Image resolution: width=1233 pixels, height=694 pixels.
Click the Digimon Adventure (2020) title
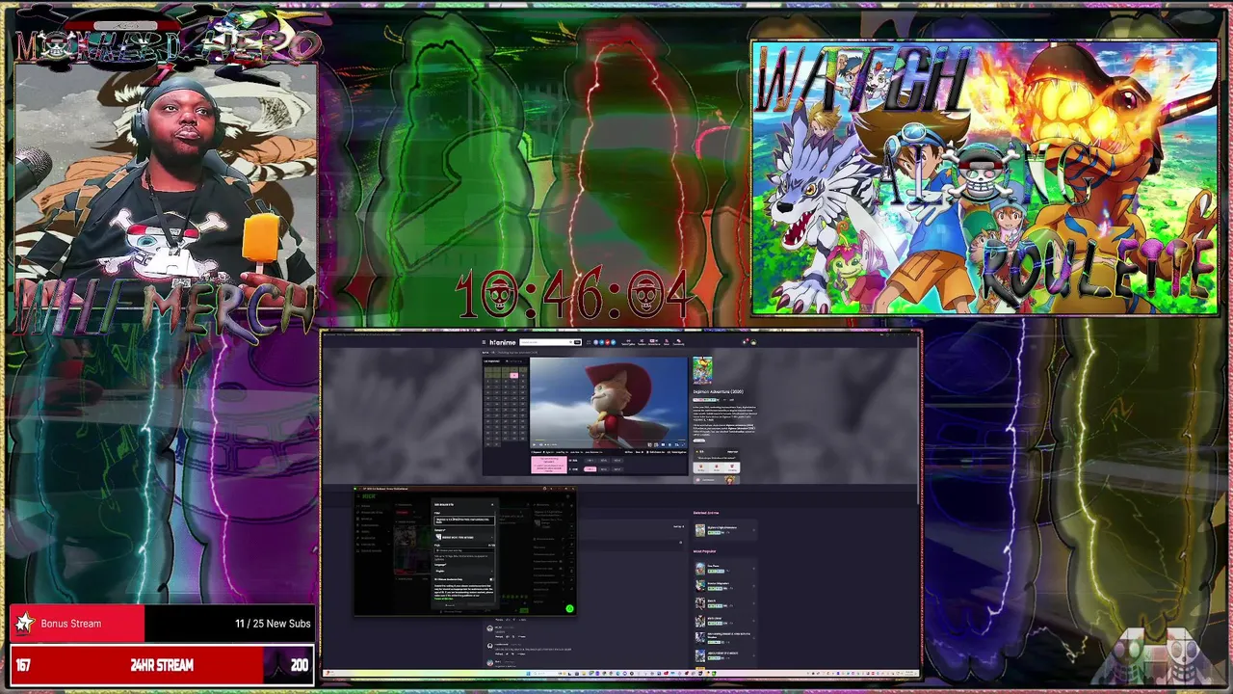pos(719,392)
